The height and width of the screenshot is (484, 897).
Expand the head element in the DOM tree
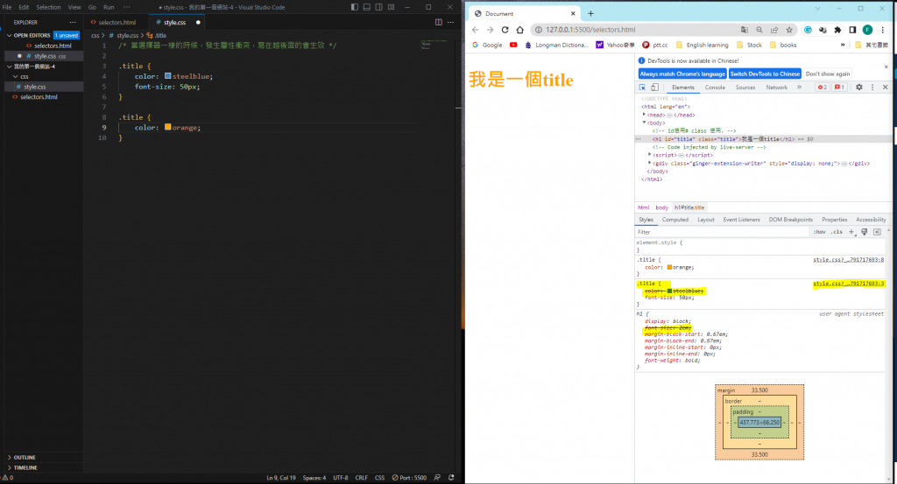click(x=644, y=115)
